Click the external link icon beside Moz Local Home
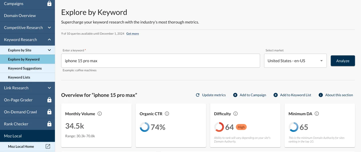Screen dimensions: 361x152 [48, 146]
